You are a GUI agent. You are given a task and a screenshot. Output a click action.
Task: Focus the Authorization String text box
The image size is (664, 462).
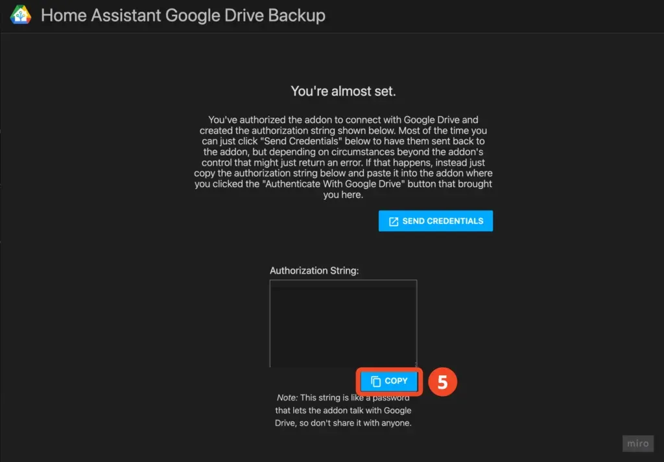(343, 324)
